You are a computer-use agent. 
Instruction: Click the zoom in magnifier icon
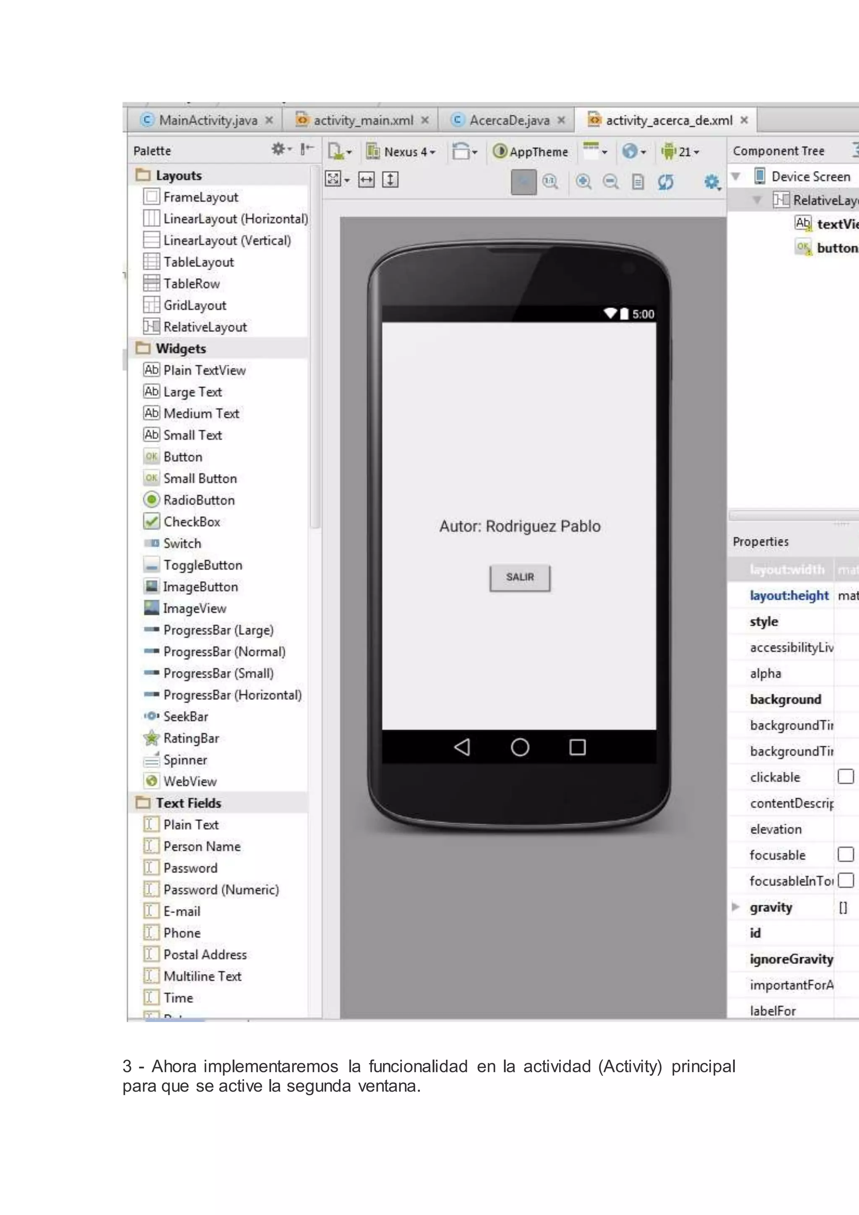tap(583, 182)
